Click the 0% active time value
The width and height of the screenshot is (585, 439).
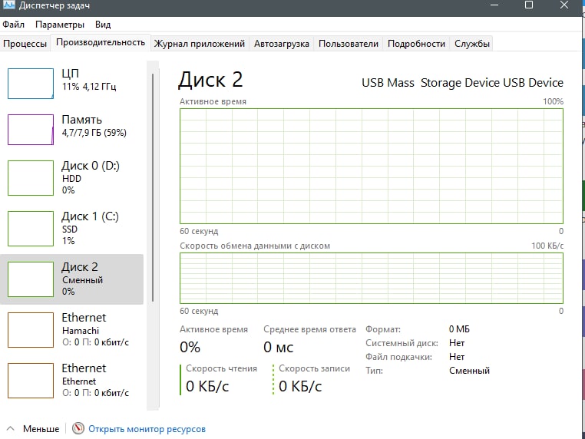[x=190, y=347]
